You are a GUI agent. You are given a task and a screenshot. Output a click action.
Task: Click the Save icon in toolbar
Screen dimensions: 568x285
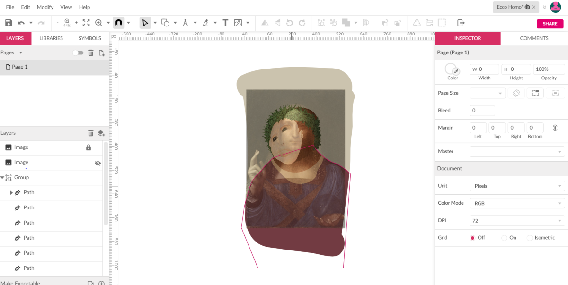pos(8,23)
